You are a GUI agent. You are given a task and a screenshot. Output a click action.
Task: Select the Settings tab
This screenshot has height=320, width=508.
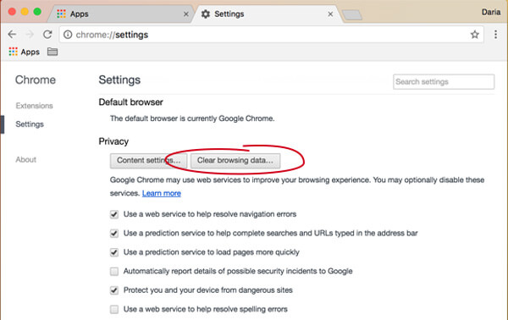point(268,14)
